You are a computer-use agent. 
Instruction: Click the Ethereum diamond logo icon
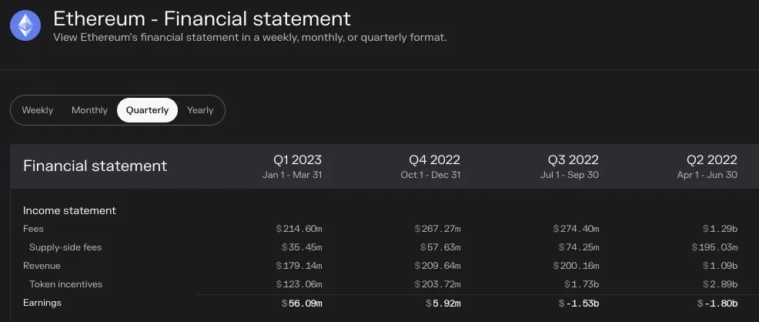25,25
